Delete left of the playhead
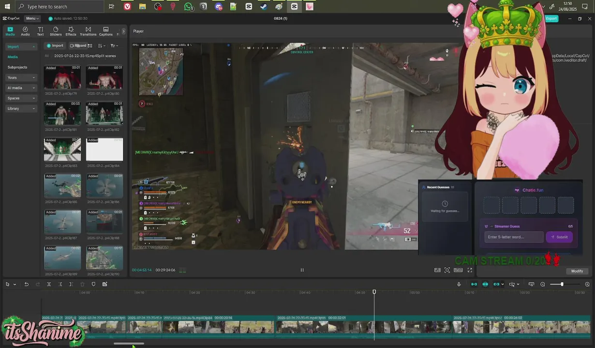595x348 pixels. [x=60, y=284]
